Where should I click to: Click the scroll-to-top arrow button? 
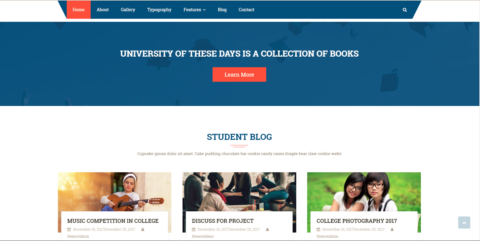[x=464, y=223]
